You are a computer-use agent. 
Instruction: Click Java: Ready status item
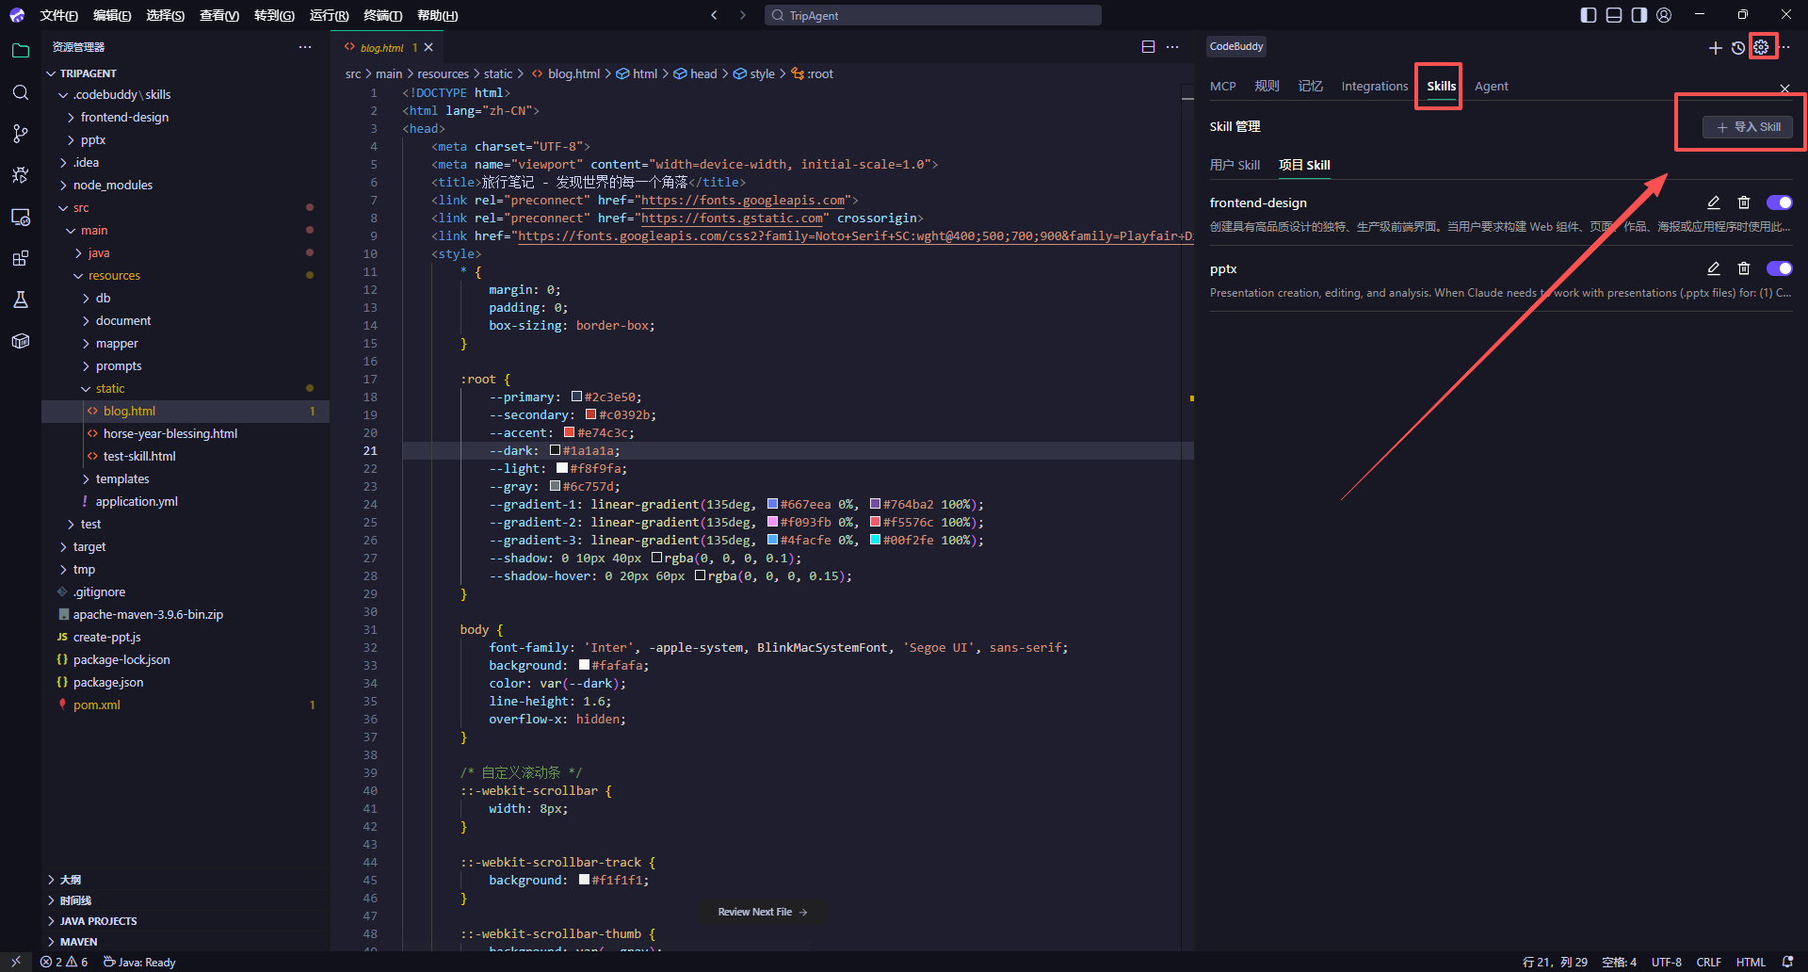tap(139, 962)
